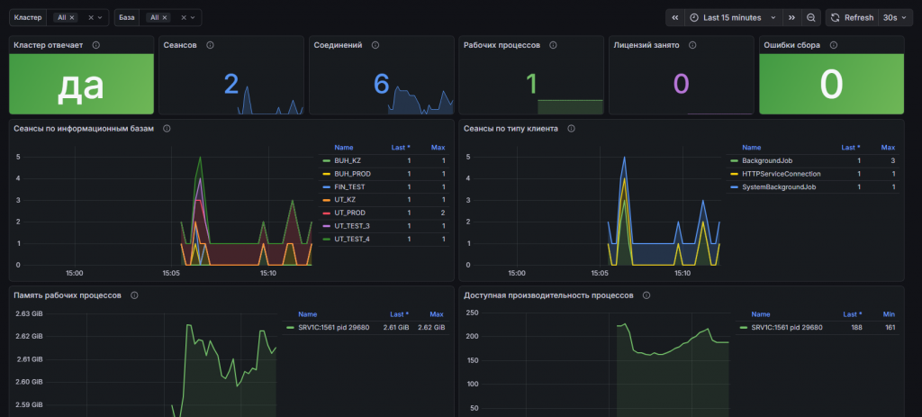Shift time range forward with right arrows
Screen dimensions: 922x417
point(792,18)
